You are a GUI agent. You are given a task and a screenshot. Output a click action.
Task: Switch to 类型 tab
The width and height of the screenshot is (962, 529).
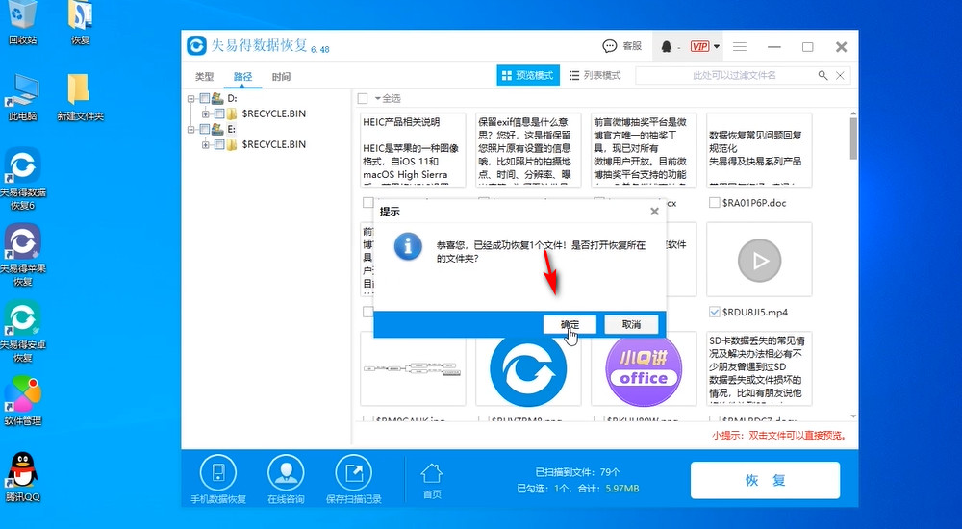[204, 77]
